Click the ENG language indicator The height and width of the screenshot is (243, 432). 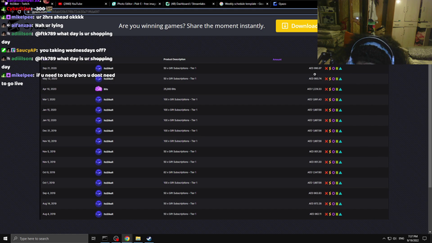click(402, 238)
